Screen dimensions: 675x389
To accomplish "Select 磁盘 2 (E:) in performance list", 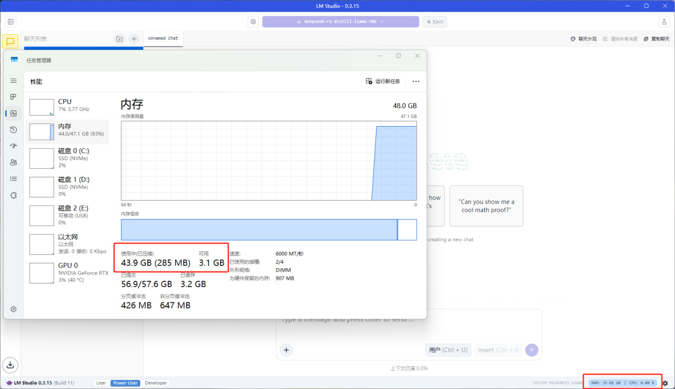I will tap(67, 215).
